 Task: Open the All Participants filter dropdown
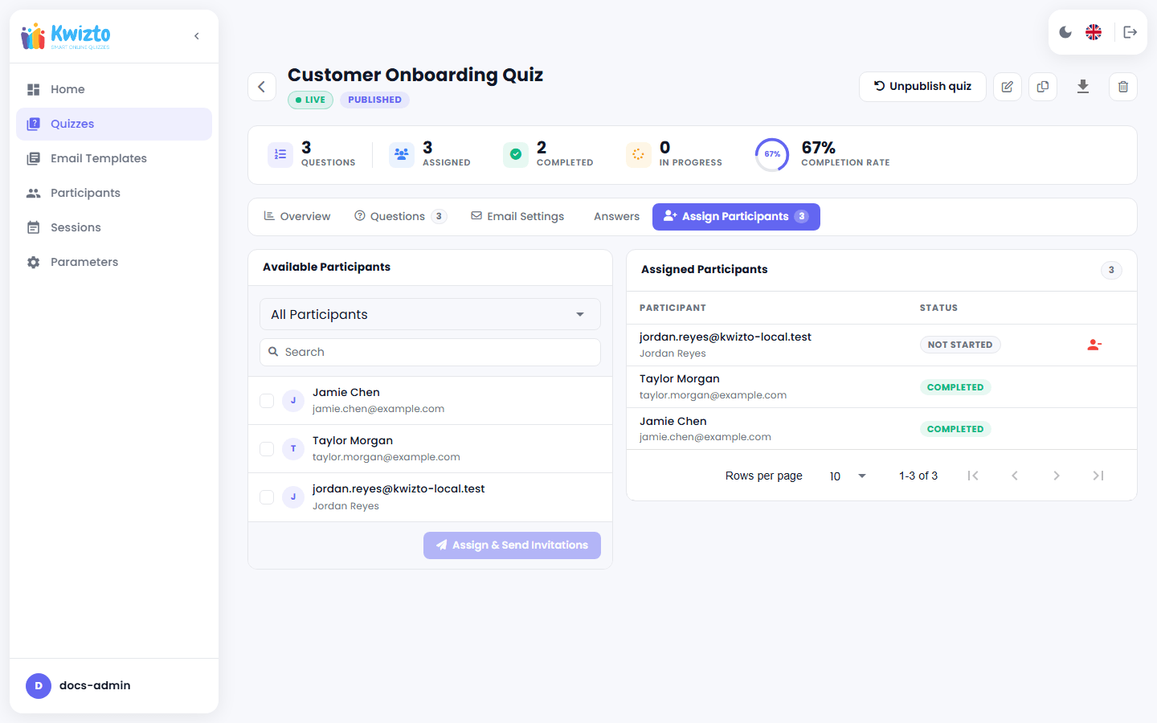pyautogui.click(x=430, y=314)
